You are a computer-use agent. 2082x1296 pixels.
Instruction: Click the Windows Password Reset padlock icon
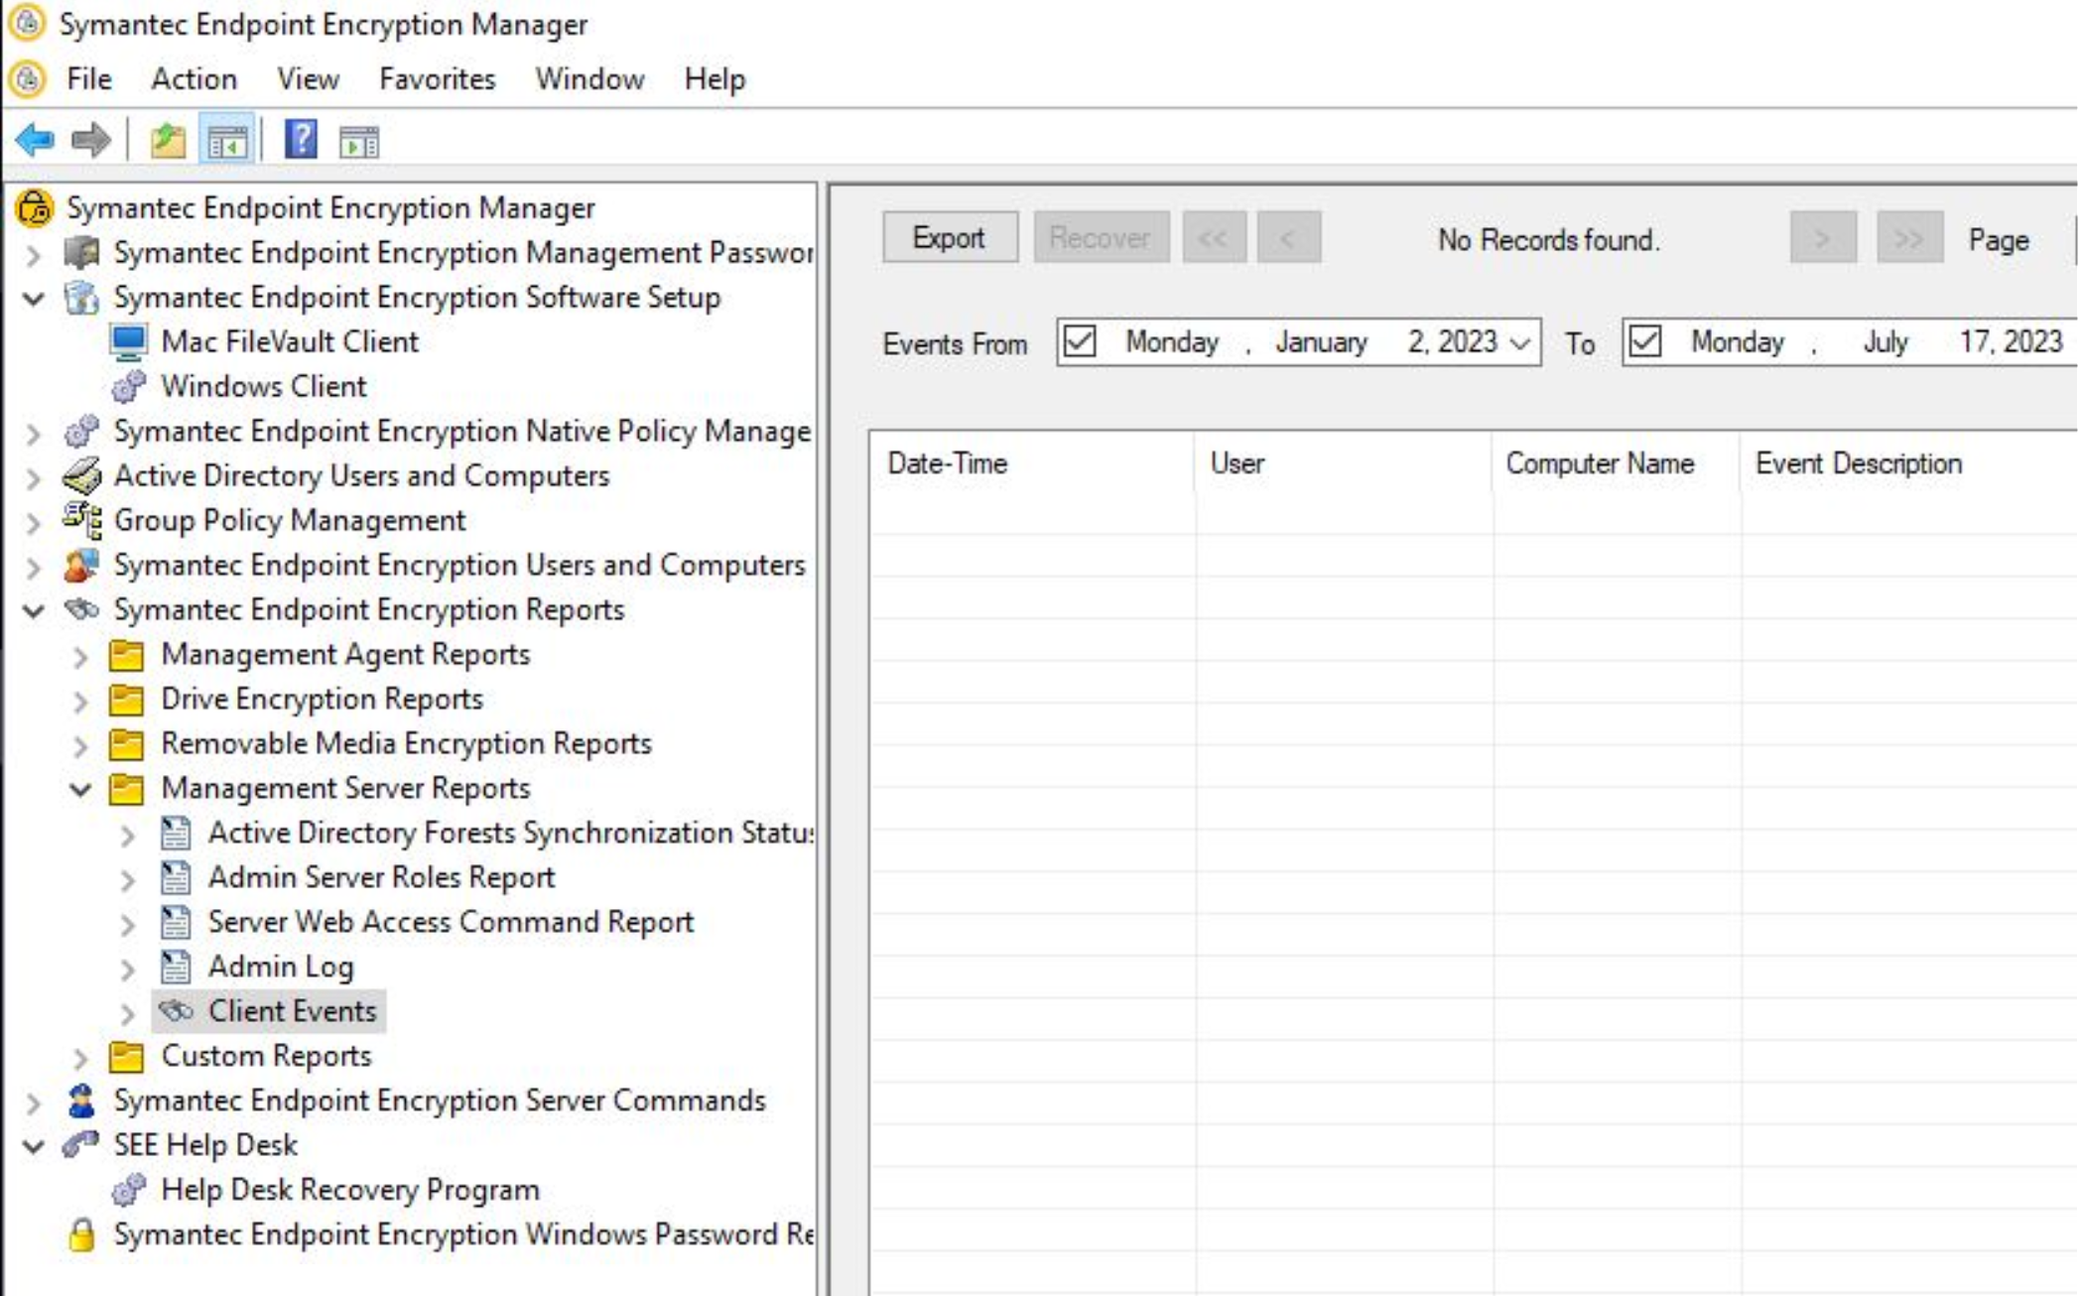[x=81, y=1234]
